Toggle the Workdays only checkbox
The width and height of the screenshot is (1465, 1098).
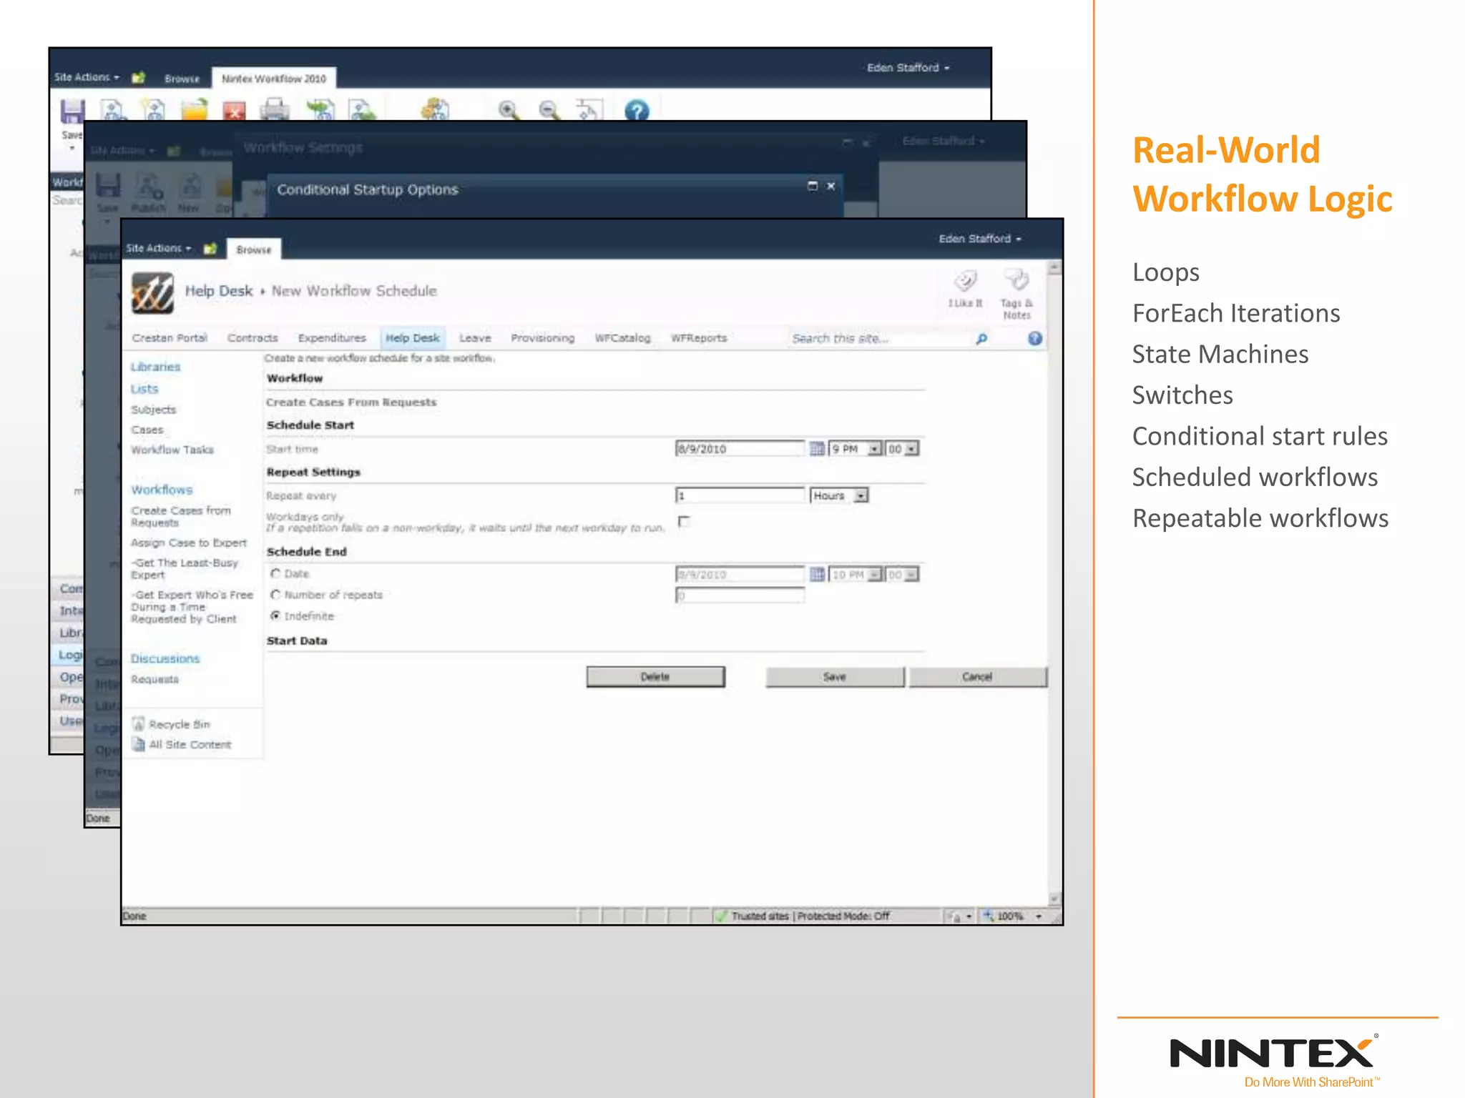pyautogui.click(x=684, y=521)
